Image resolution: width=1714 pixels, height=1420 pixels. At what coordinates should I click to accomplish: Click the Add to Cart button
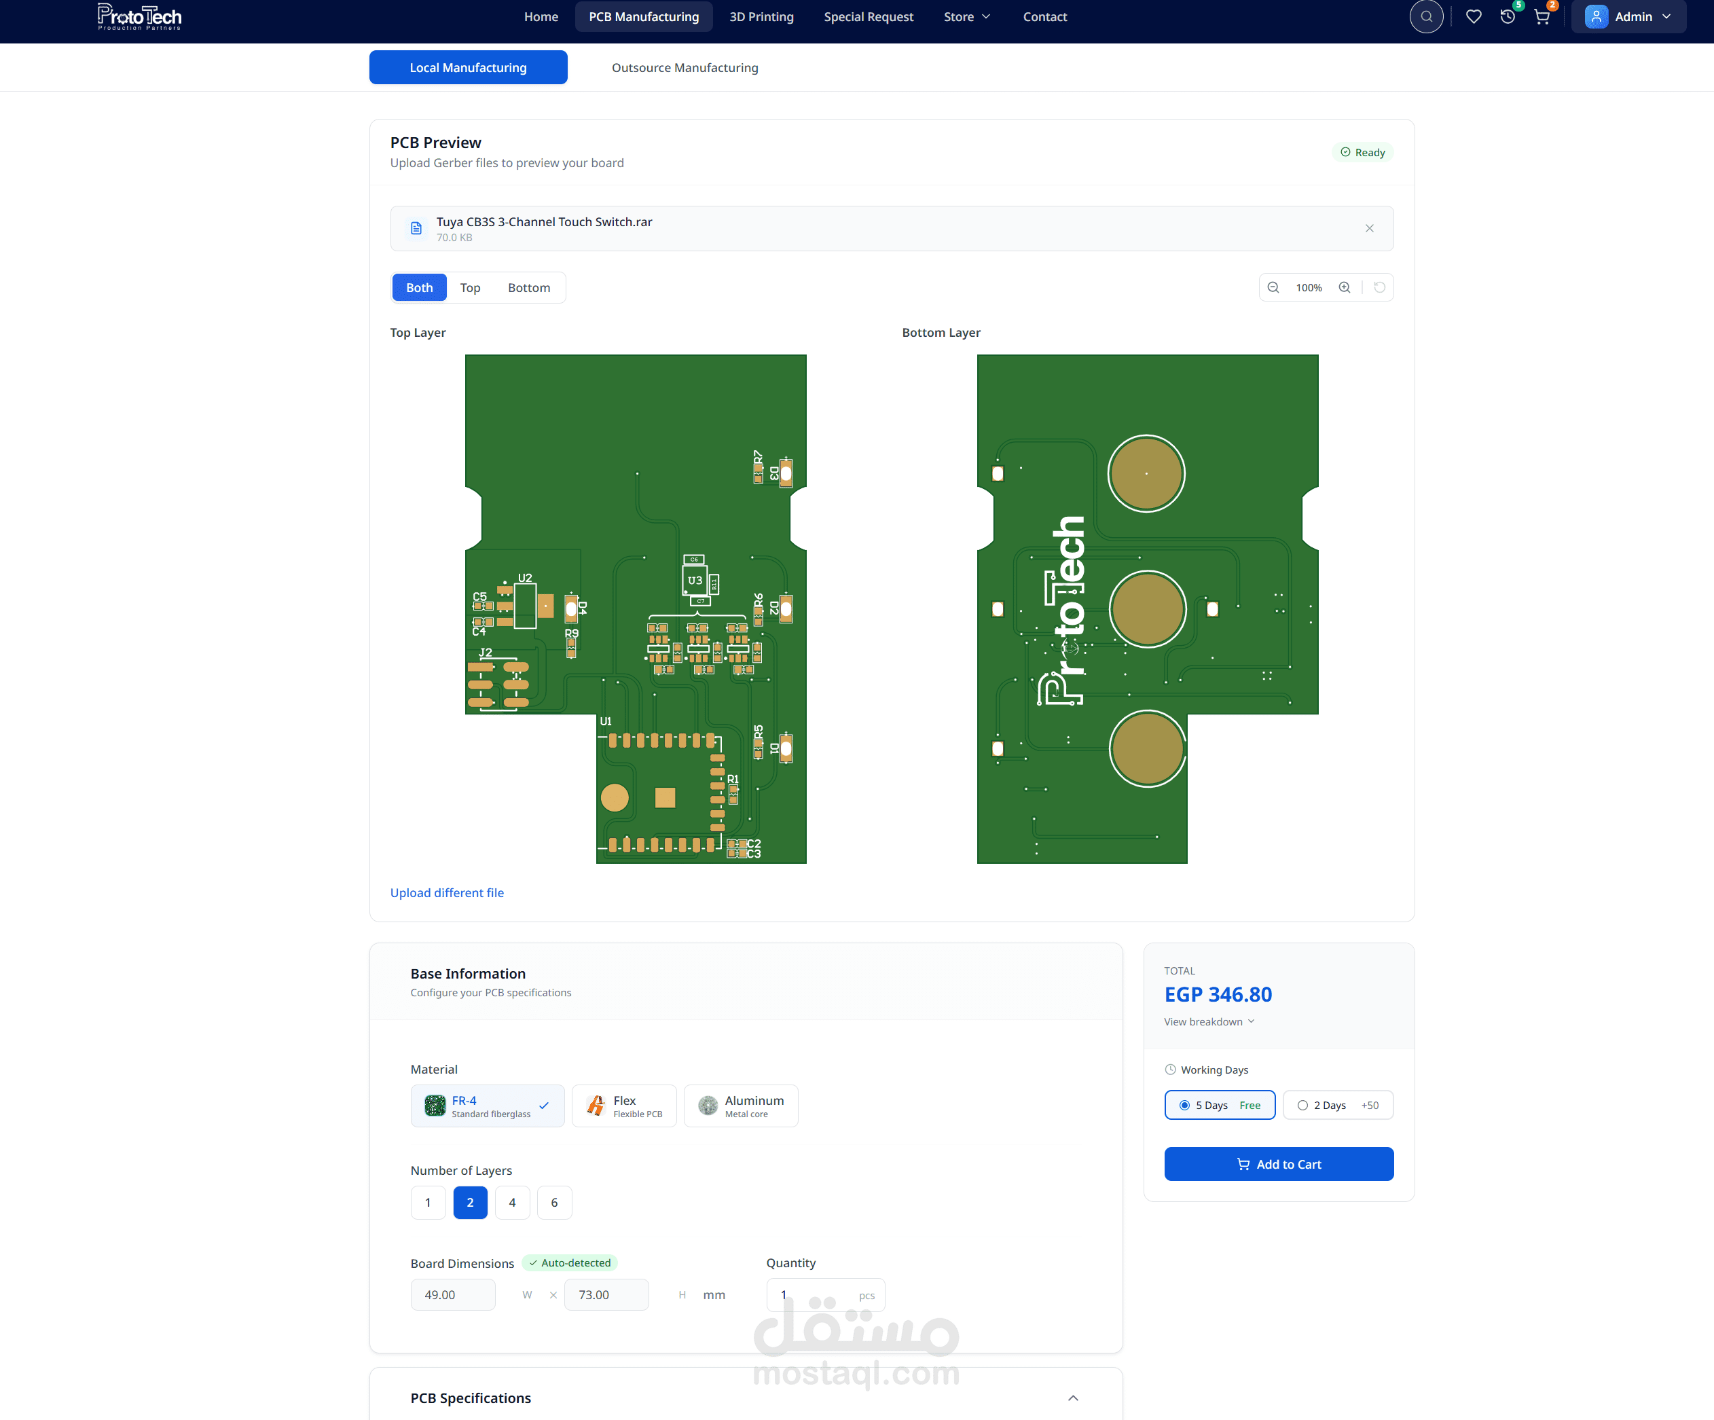(x=1278, y=1164)
